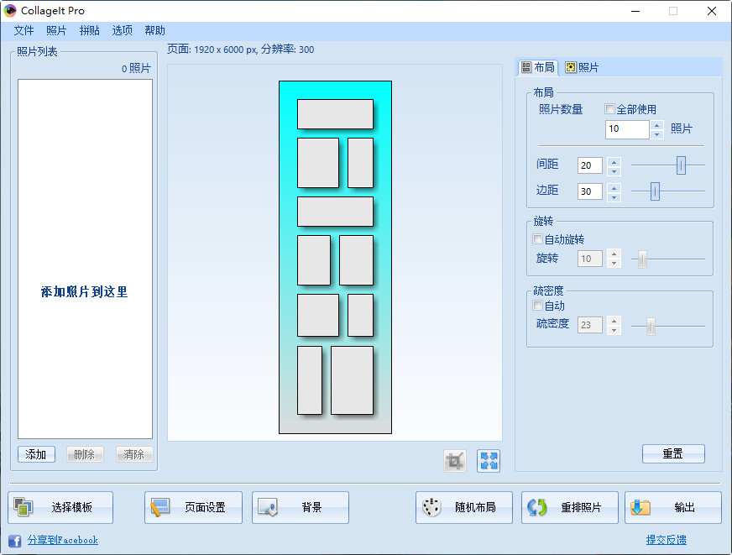Click the 添加 button
Image resolution: width=732 pixels, height=555 pixels.
36,454
